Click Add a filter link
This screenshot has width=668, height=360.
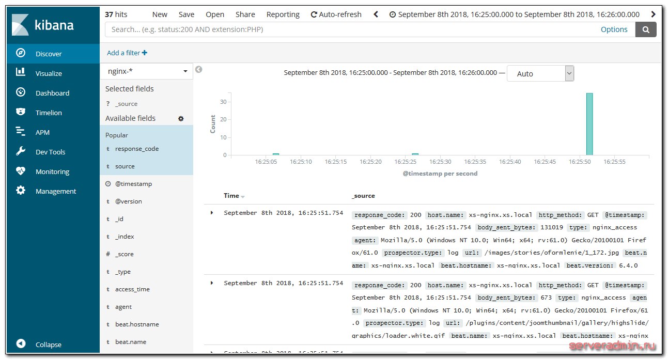[x=127, y=53]
